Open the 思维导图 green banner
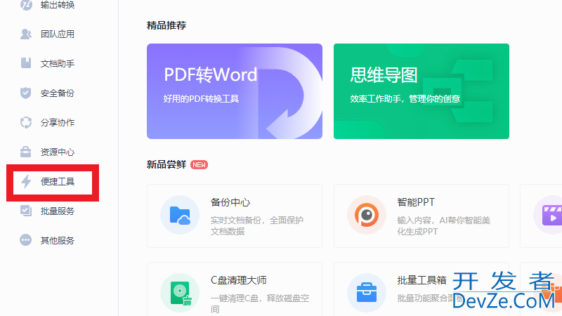This screenshot has width=562, height=316. pos(421,91)
